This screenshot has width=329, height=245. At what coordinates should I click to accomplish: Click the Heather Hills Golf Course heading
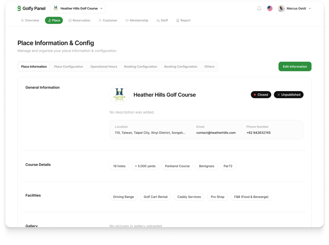(x=164, y=95)
